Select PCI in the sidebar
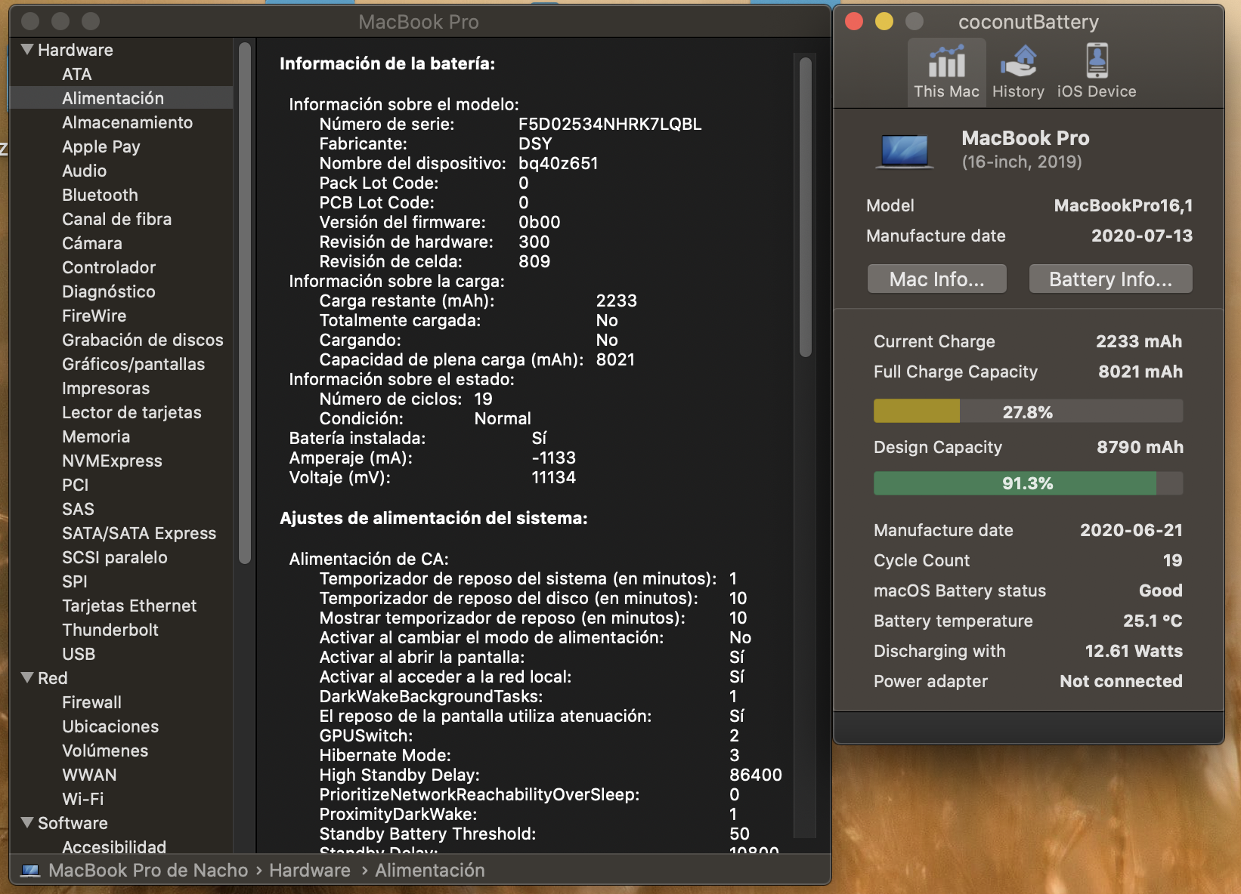 [75, 485]
